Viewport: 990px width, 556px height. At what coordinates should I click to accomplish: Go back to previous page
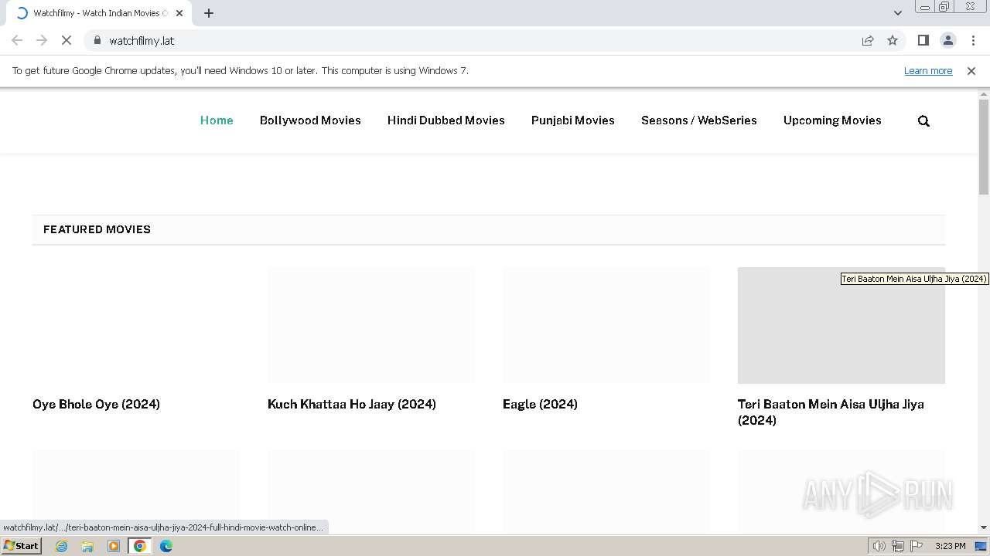(x=17, y=40)
